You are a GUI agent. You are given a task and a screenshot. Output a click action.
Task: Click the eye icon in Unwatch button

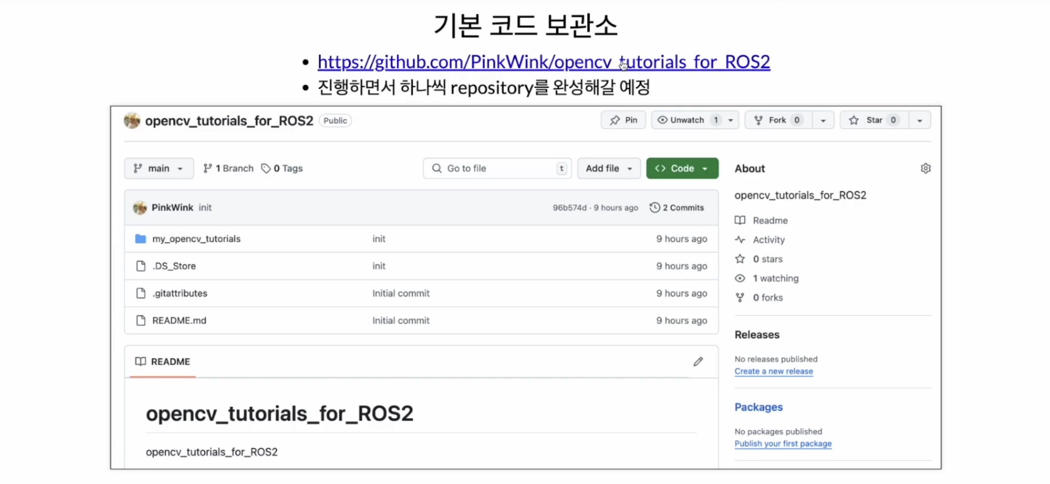[662, 120]
